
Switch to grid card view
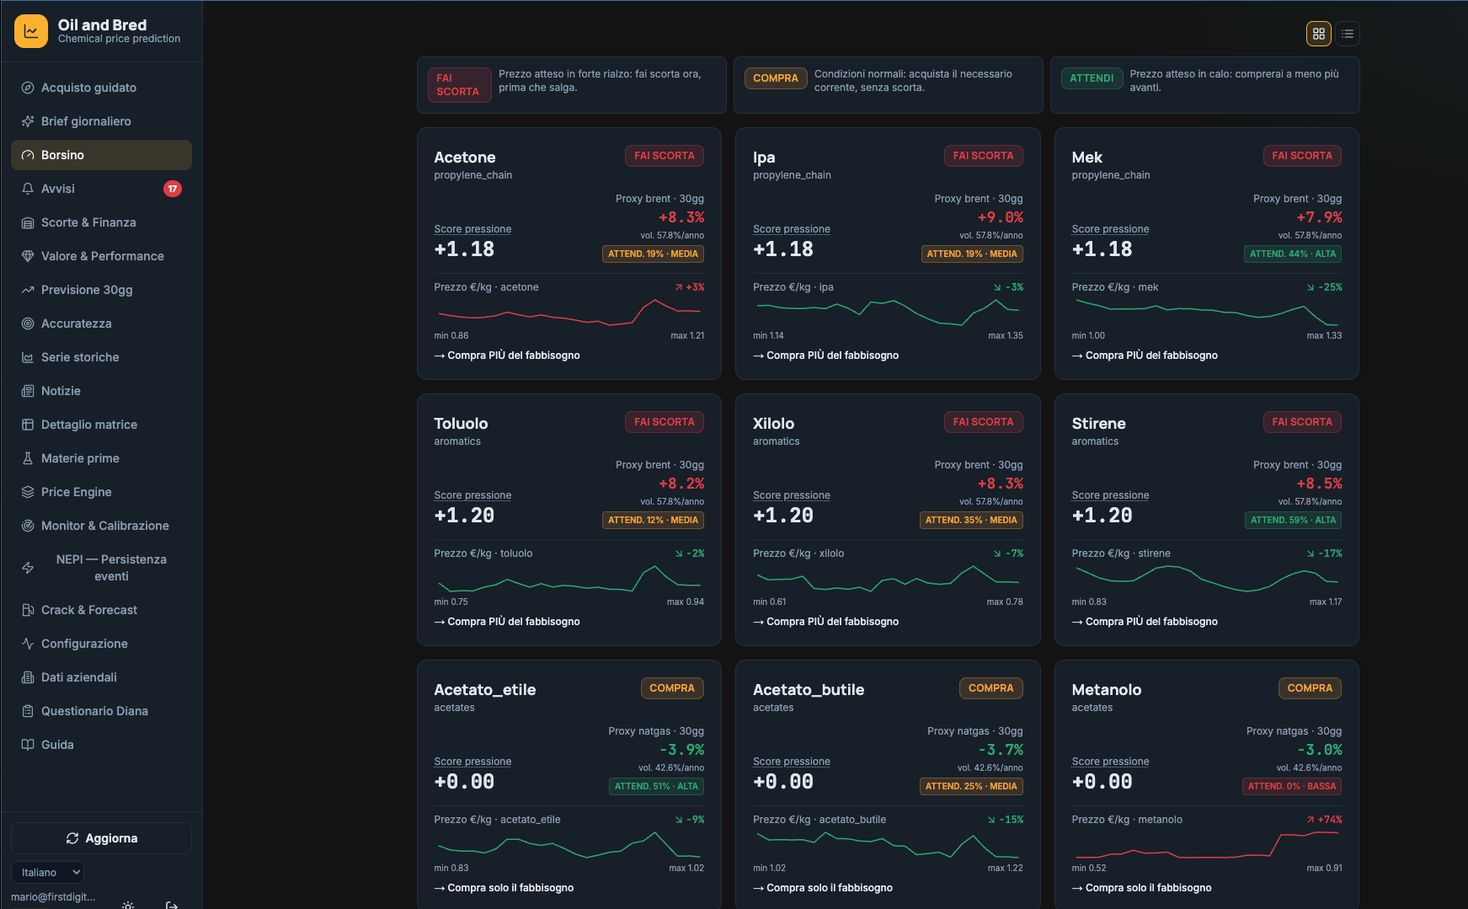point(1319,34)
